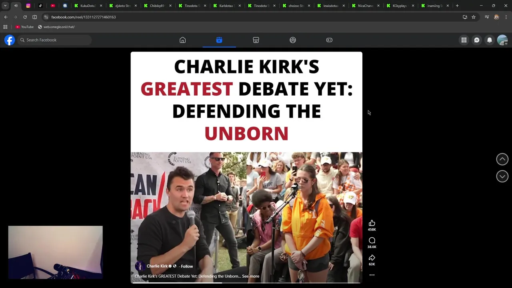Screen dimensions: 512x288
Task: Like the reel with 458K likes
Action: 372,223
